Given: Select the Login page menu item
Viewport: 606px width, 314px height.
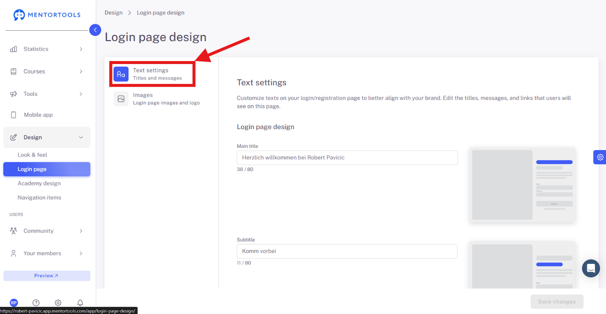Looking at the screenshot, I should pos(47,169).
